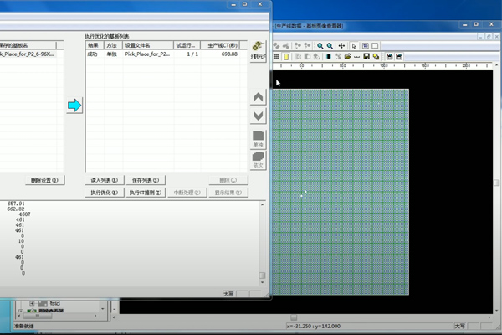Click the 分割元件 component split icon

tap(258, 50)
